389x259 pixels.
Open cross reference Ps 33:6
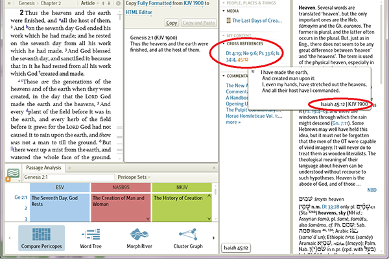pyautogui.click(x=266, y=53)
